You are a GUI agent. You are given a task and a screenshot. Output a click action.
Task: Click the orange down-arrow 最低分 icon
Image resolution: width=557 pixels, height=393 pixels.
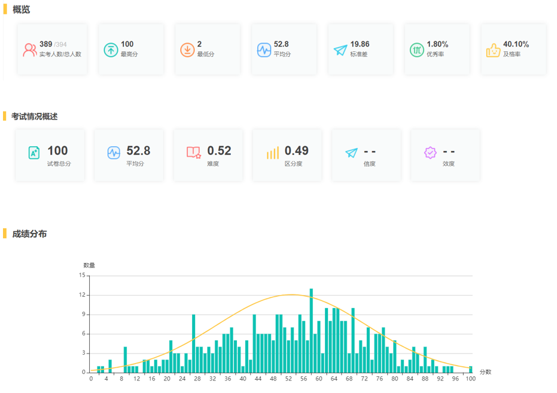187,50
